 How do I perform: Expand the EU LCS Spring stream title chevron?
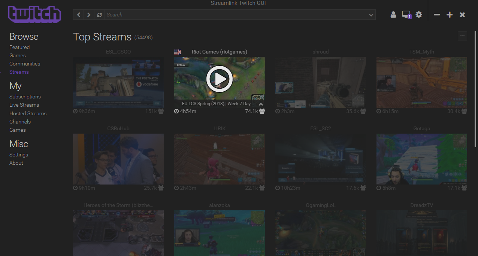tap(261, 104)
